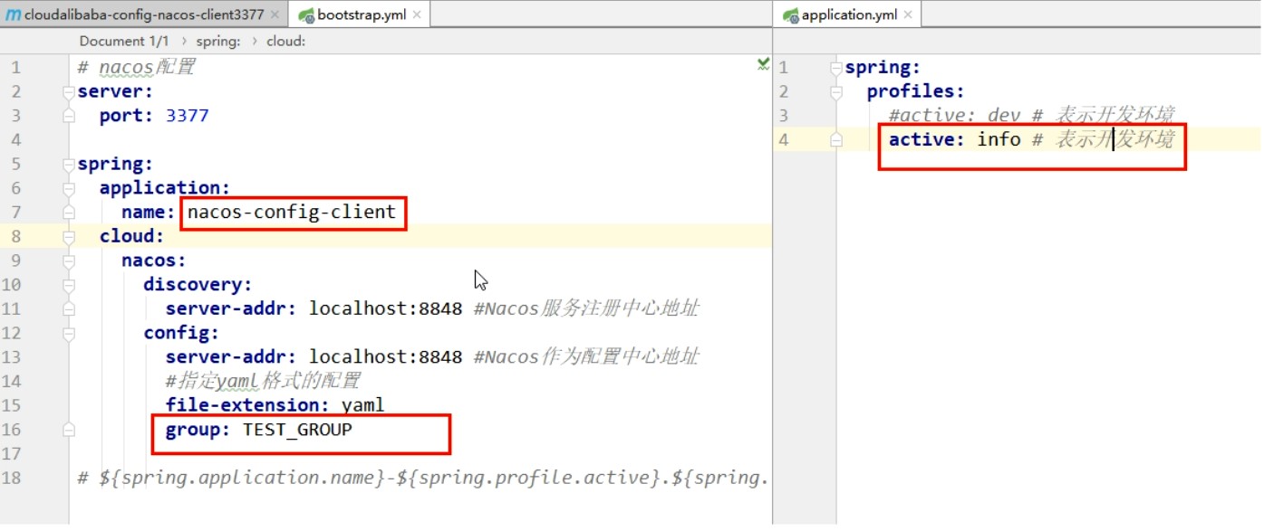
Task: Click the 'server:' key in bootstrap.yml
Action: click(x=115, y=91)
